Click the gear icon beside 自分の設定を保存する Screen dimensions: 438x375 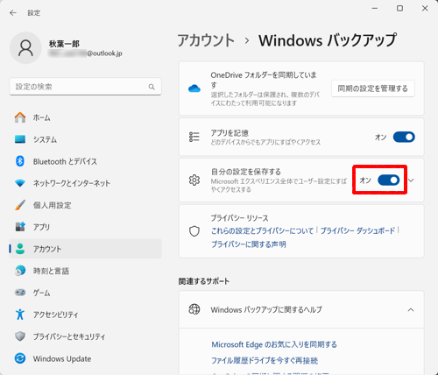(194, 180)
